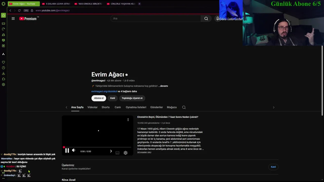Image resolution: width=324 pixels, height=182 pixels.
Task: Select the Ana Sayfa channel tab
Action: 77,107
